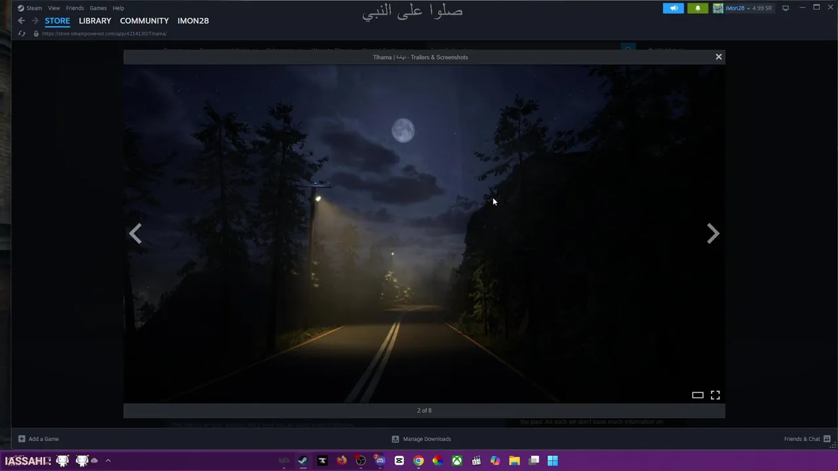The image size is (838, 471).
Task: Open Google Chrome from the taskbar
Action: pos(418,461)
